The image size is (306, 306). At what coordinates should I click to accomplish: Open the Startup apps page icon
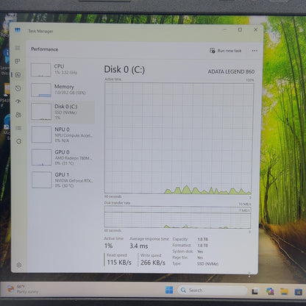[18, 102]
